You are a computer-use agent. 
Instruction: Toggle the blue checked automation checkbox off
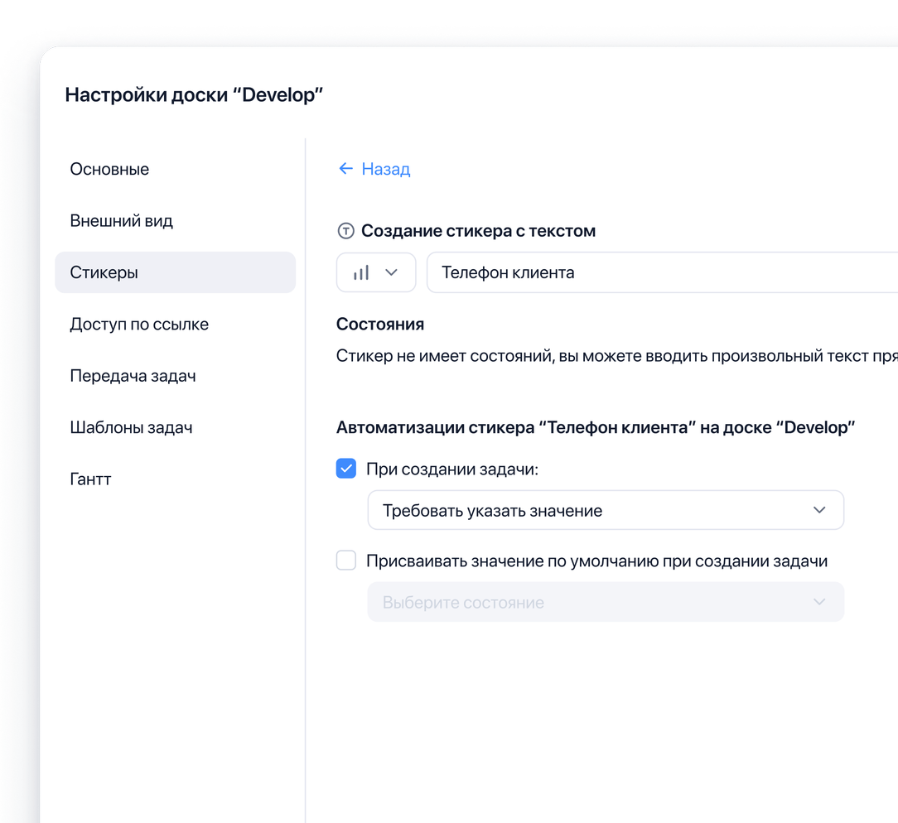345,468
